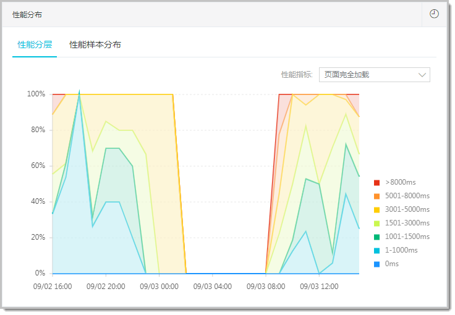Click the 5001-8000ms legend label

(x=407, y=196)
